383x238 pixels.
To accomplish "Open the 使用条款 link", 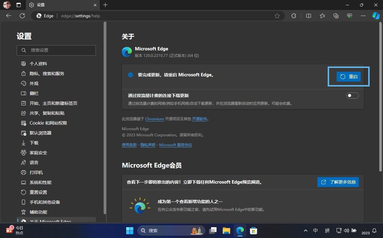I will [x=129, y=145].
